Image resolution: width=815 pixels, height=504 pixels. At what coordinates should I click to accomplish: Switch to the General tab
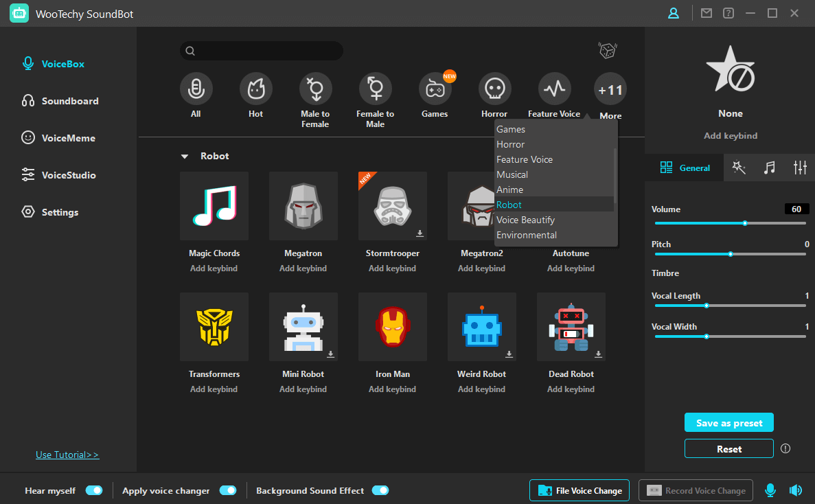[x=685, y=168]
